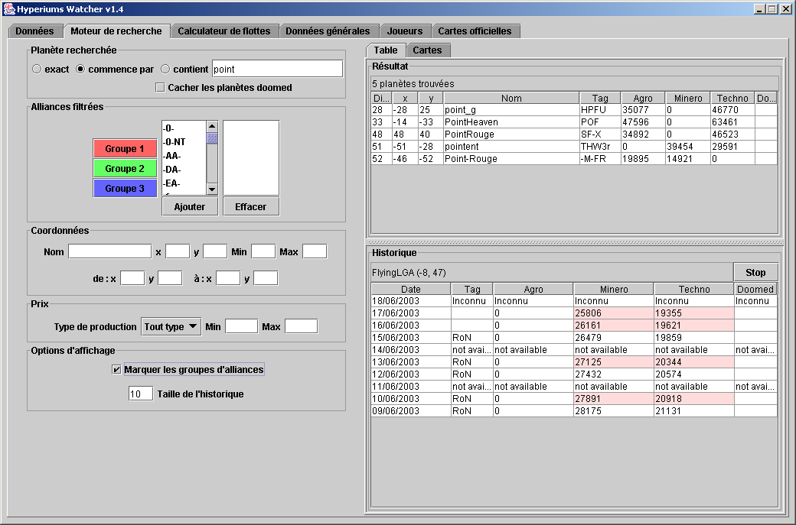Select the 'exact' radio button

click(x=37, y=69)
